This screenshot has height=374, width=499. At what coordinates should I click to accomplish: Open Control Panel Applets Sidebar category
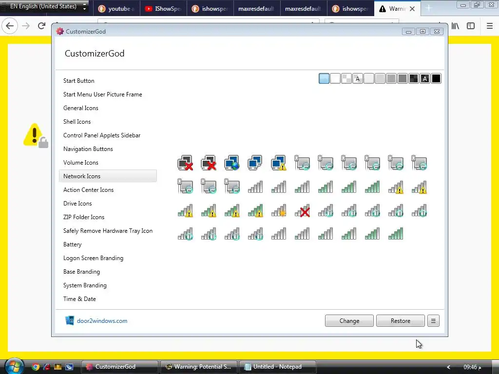102,135
